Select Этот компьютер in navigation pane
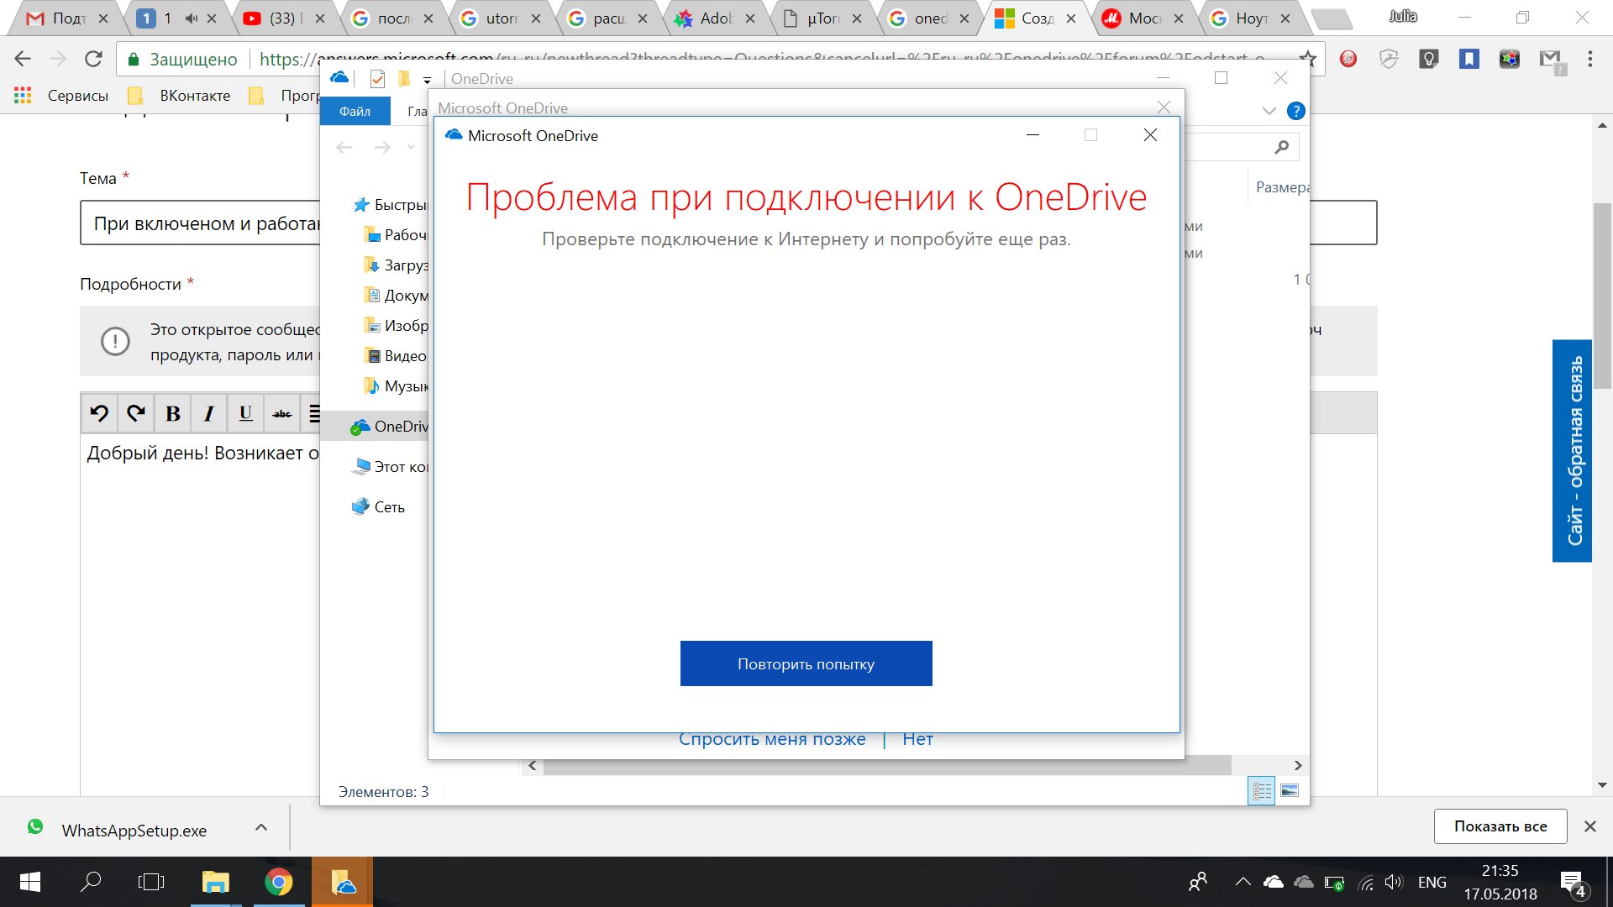Screen dimensions: 1613x907 390,467
